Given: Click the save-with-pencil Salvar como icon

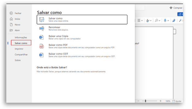Looking at the screenshot, I should click(x=42, y=20).
